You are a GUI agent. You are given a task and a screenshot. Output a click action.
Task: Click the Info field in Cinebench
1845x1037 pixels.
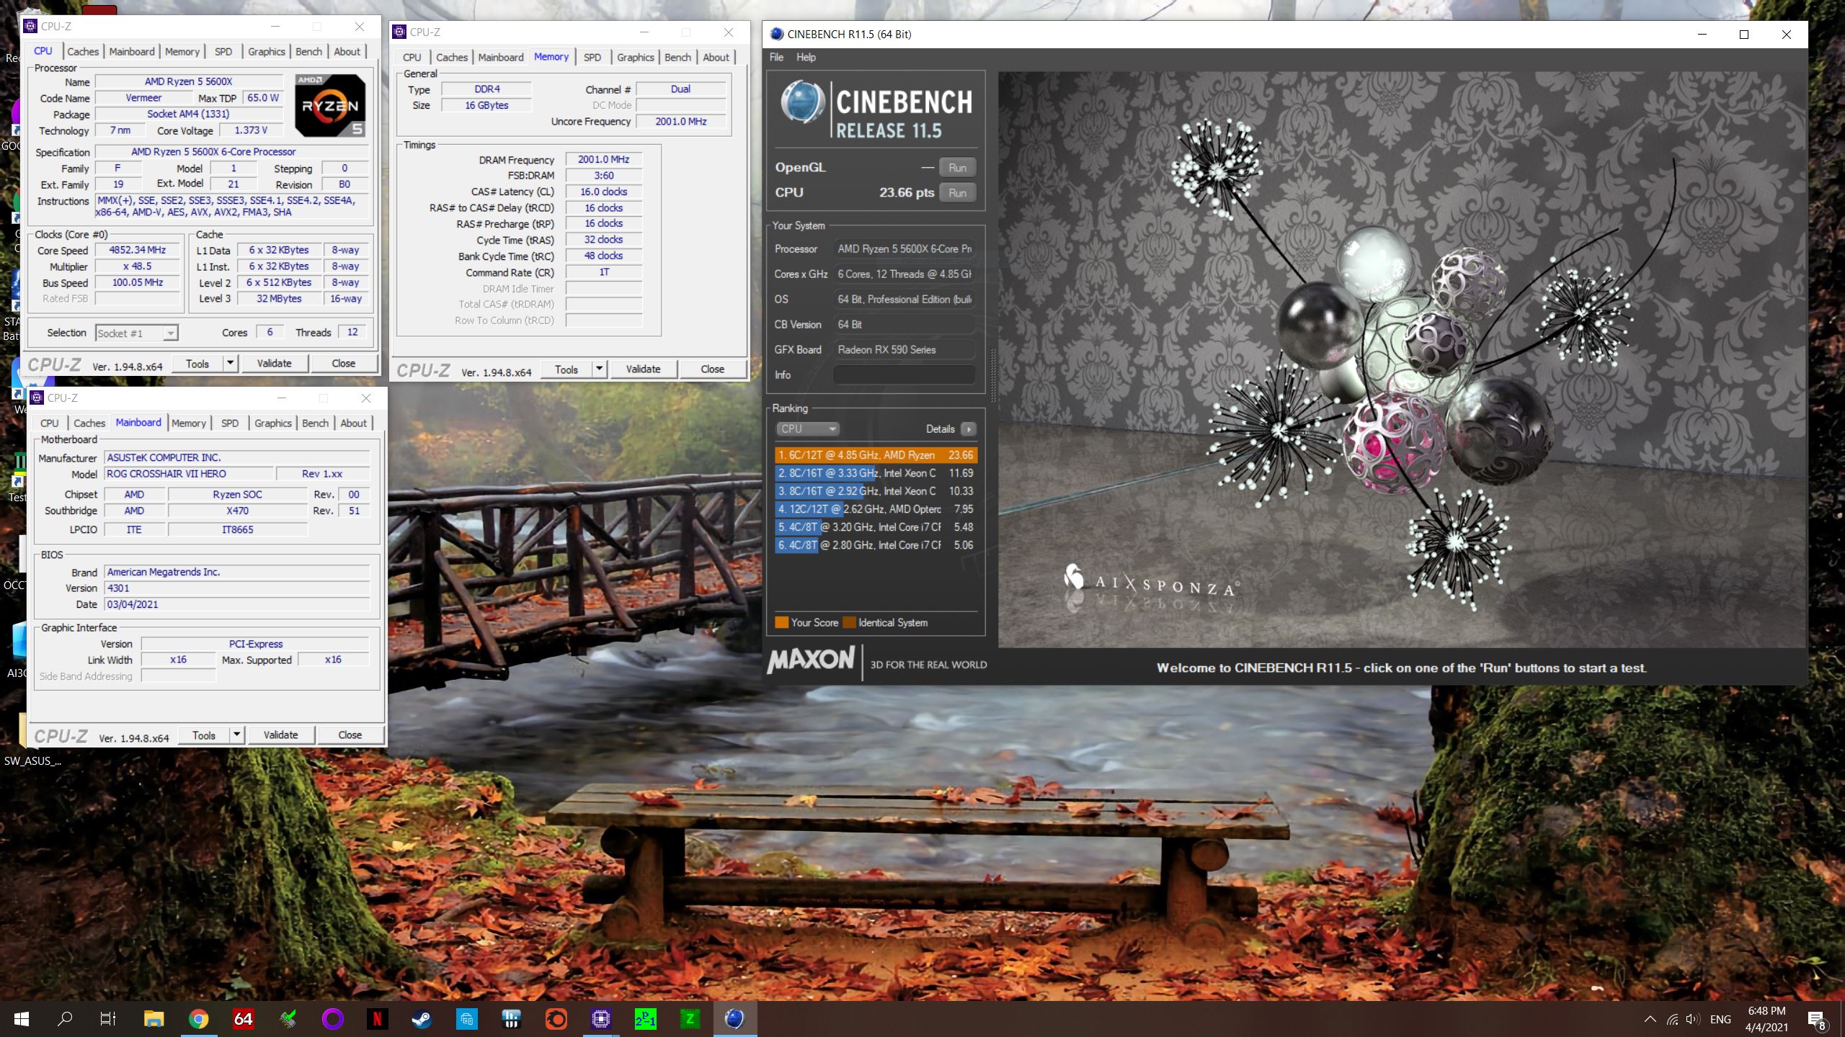pos(904,375)
